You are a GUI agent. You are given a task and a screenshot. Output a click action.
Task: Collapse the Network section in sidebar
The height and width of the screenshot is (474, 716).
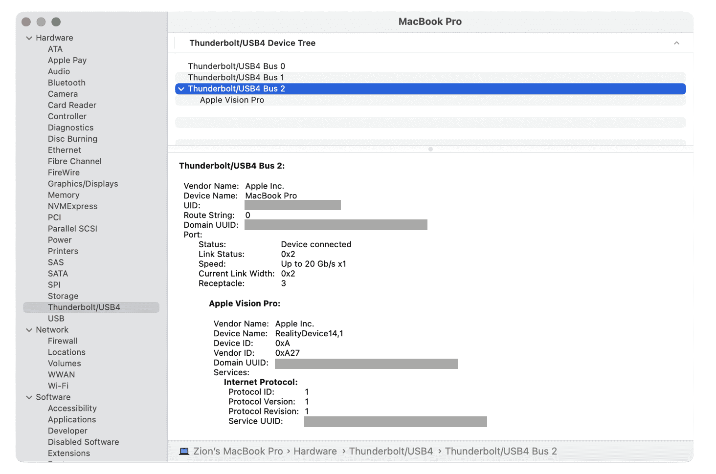click(29, 330)
